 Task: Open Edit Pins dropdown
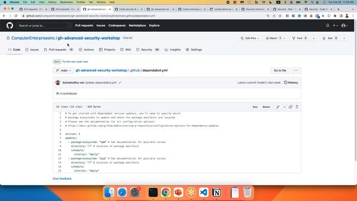point(250,39)
